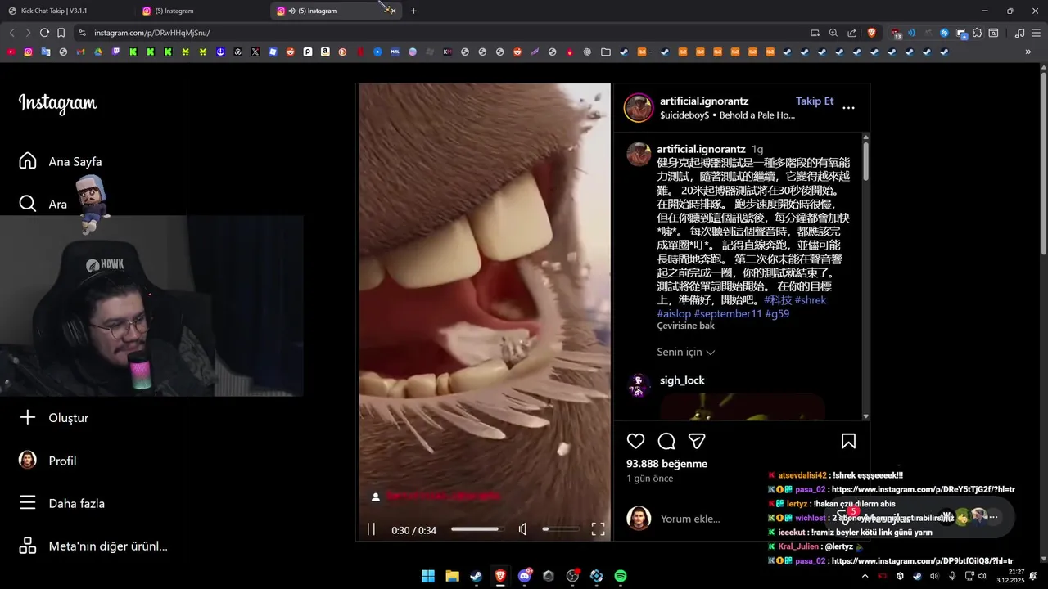Open the Twitch bookmark

[115, 52]
